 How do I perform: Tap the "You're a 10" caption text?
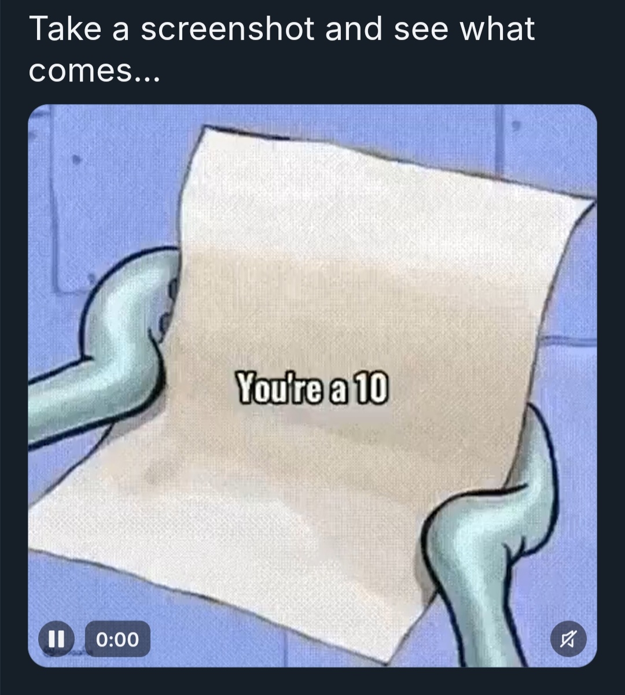click(312, 390)
